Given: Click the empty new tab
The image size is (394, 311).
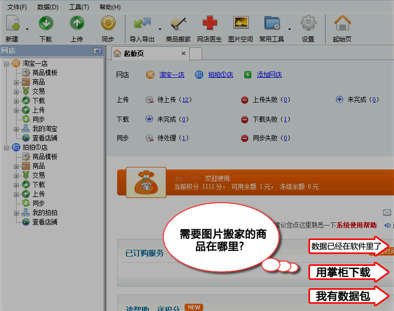Looking at the screenshot, I should click(196, 54).
